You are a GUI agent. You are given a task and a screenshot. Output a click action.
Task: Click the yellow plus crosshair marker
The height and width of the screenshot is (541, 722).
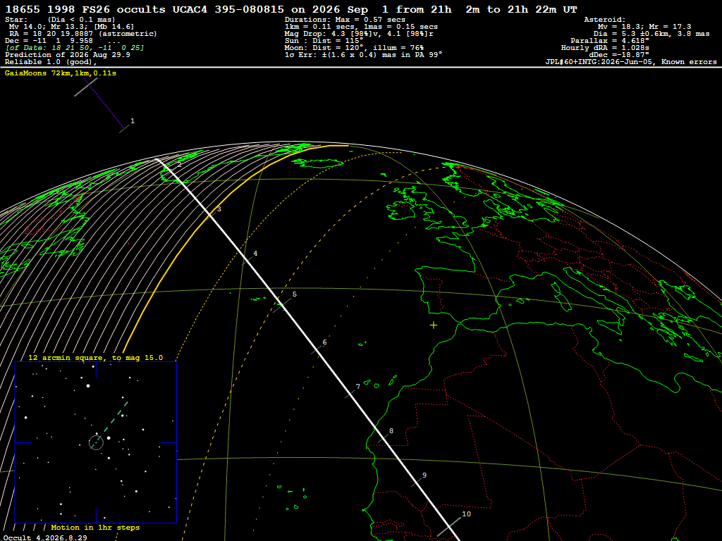pos(434,325)
